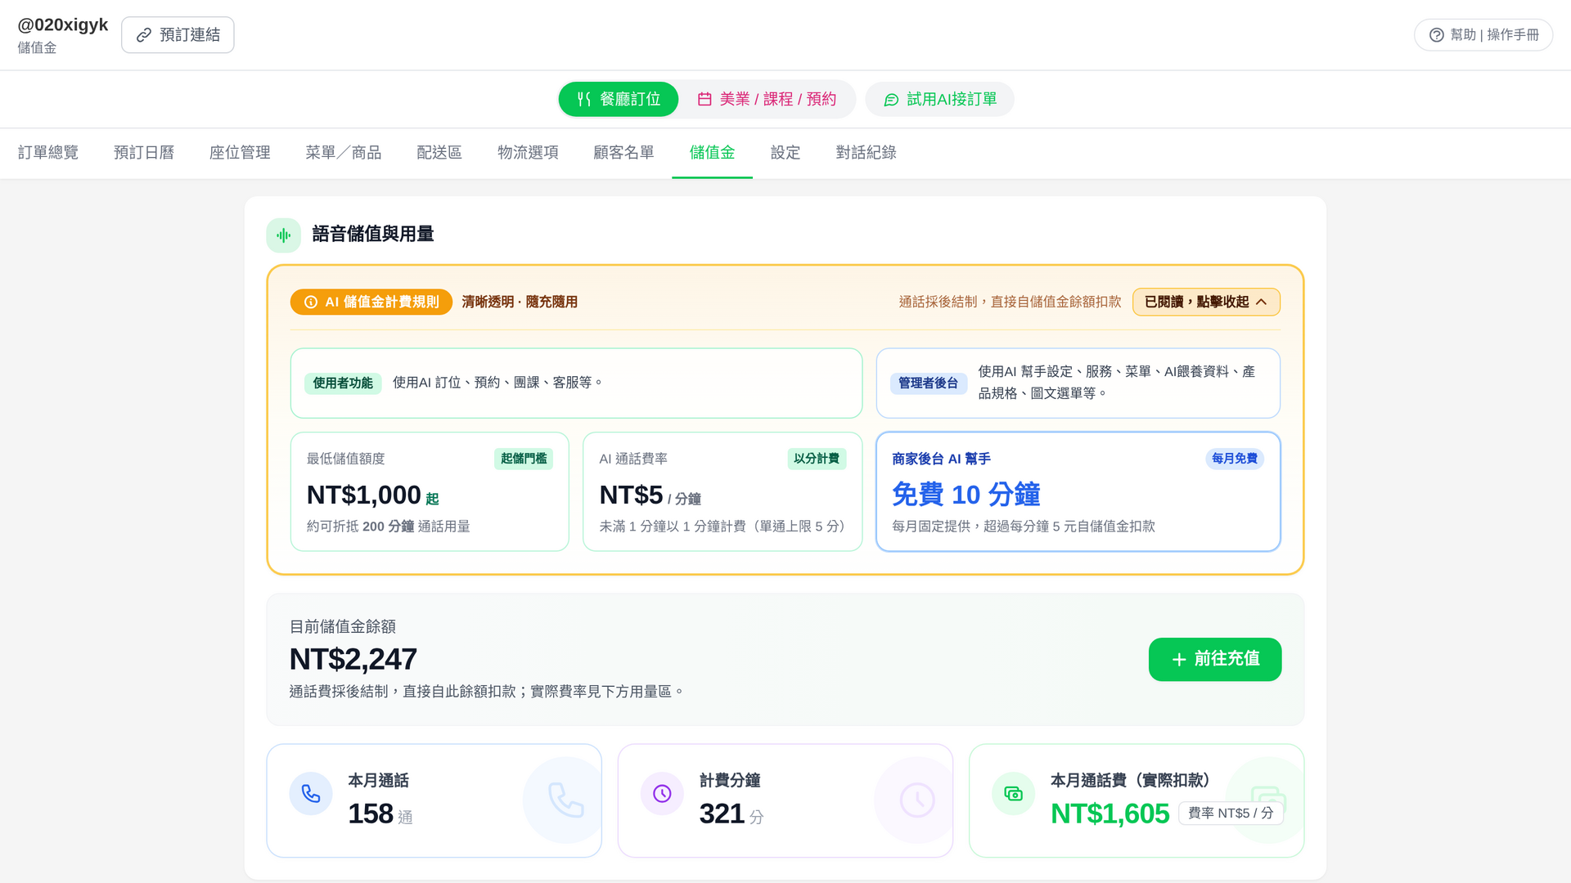Click the NT$2,247 balance amount

(x=353, y=660)
